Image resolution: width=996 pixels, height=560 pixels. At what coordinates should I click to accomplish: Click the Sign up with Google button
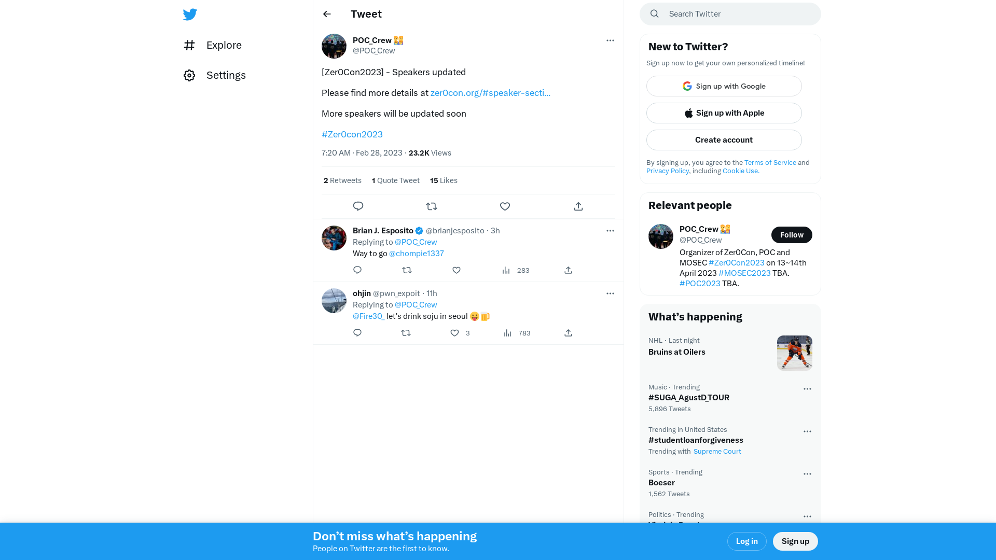tap(723, 86)
